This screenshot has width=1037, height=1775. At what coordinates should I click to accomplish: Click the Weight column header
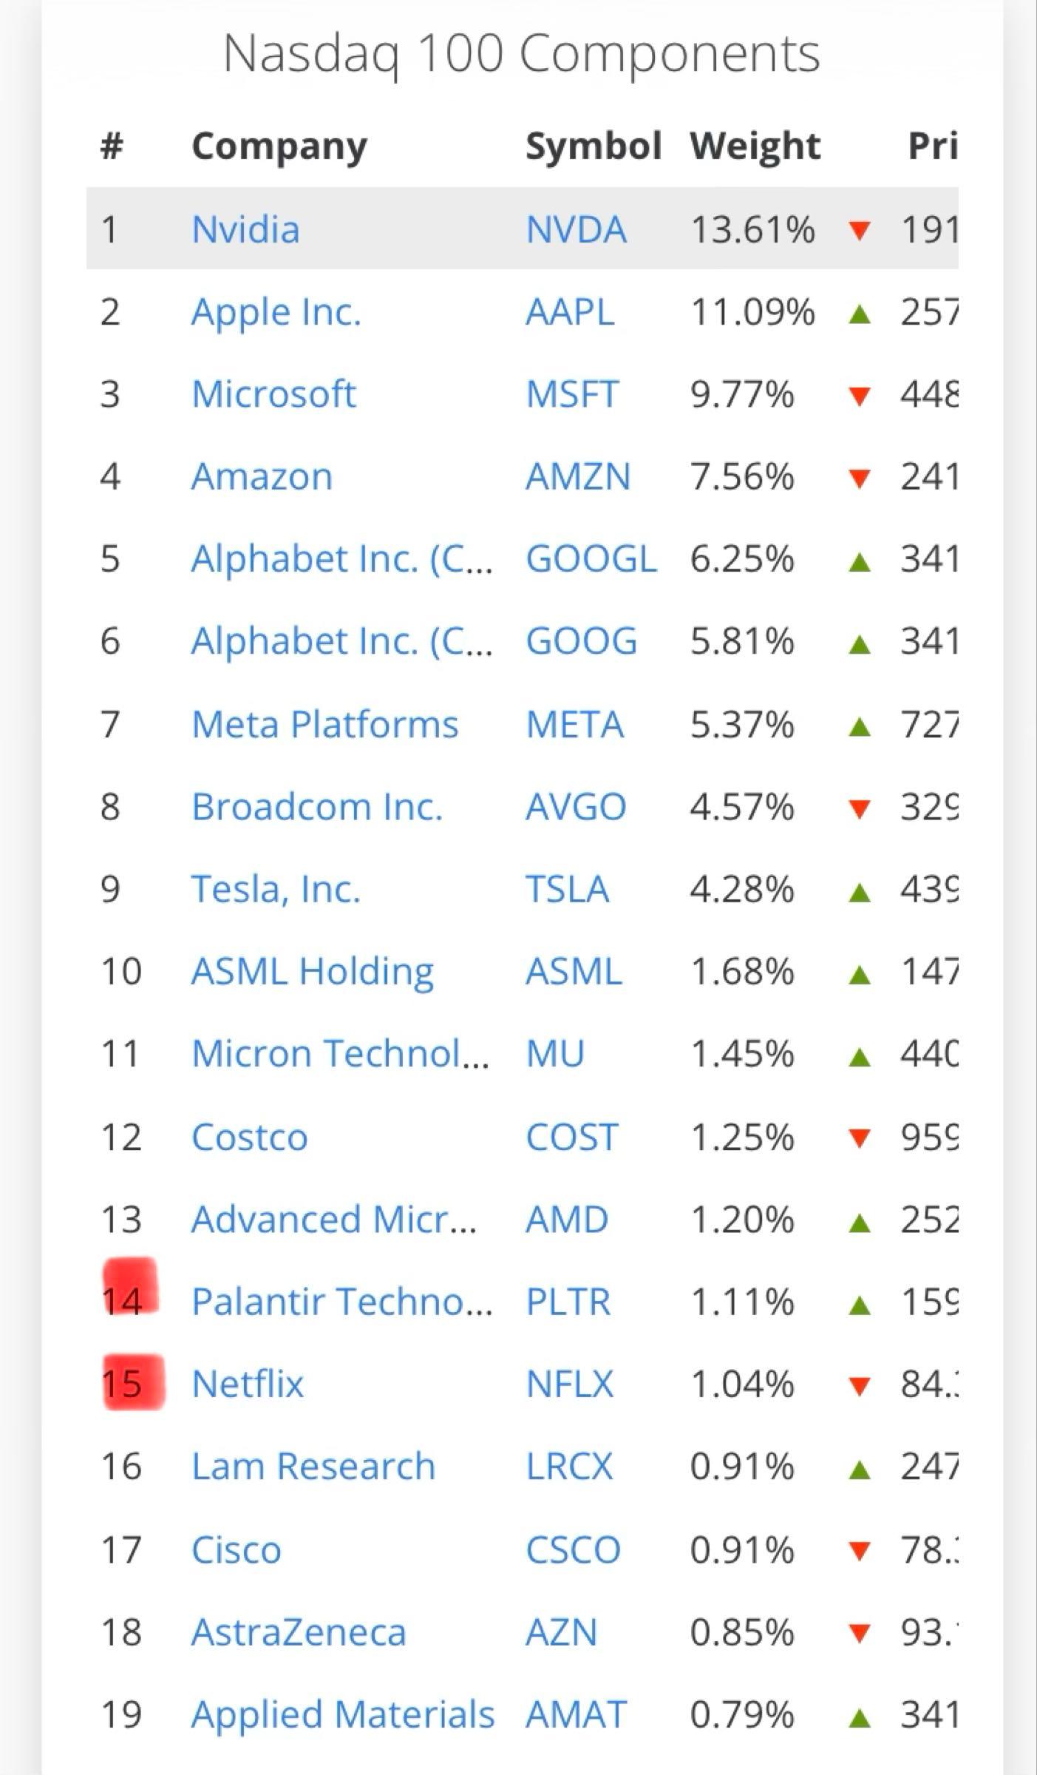[755, 146]
